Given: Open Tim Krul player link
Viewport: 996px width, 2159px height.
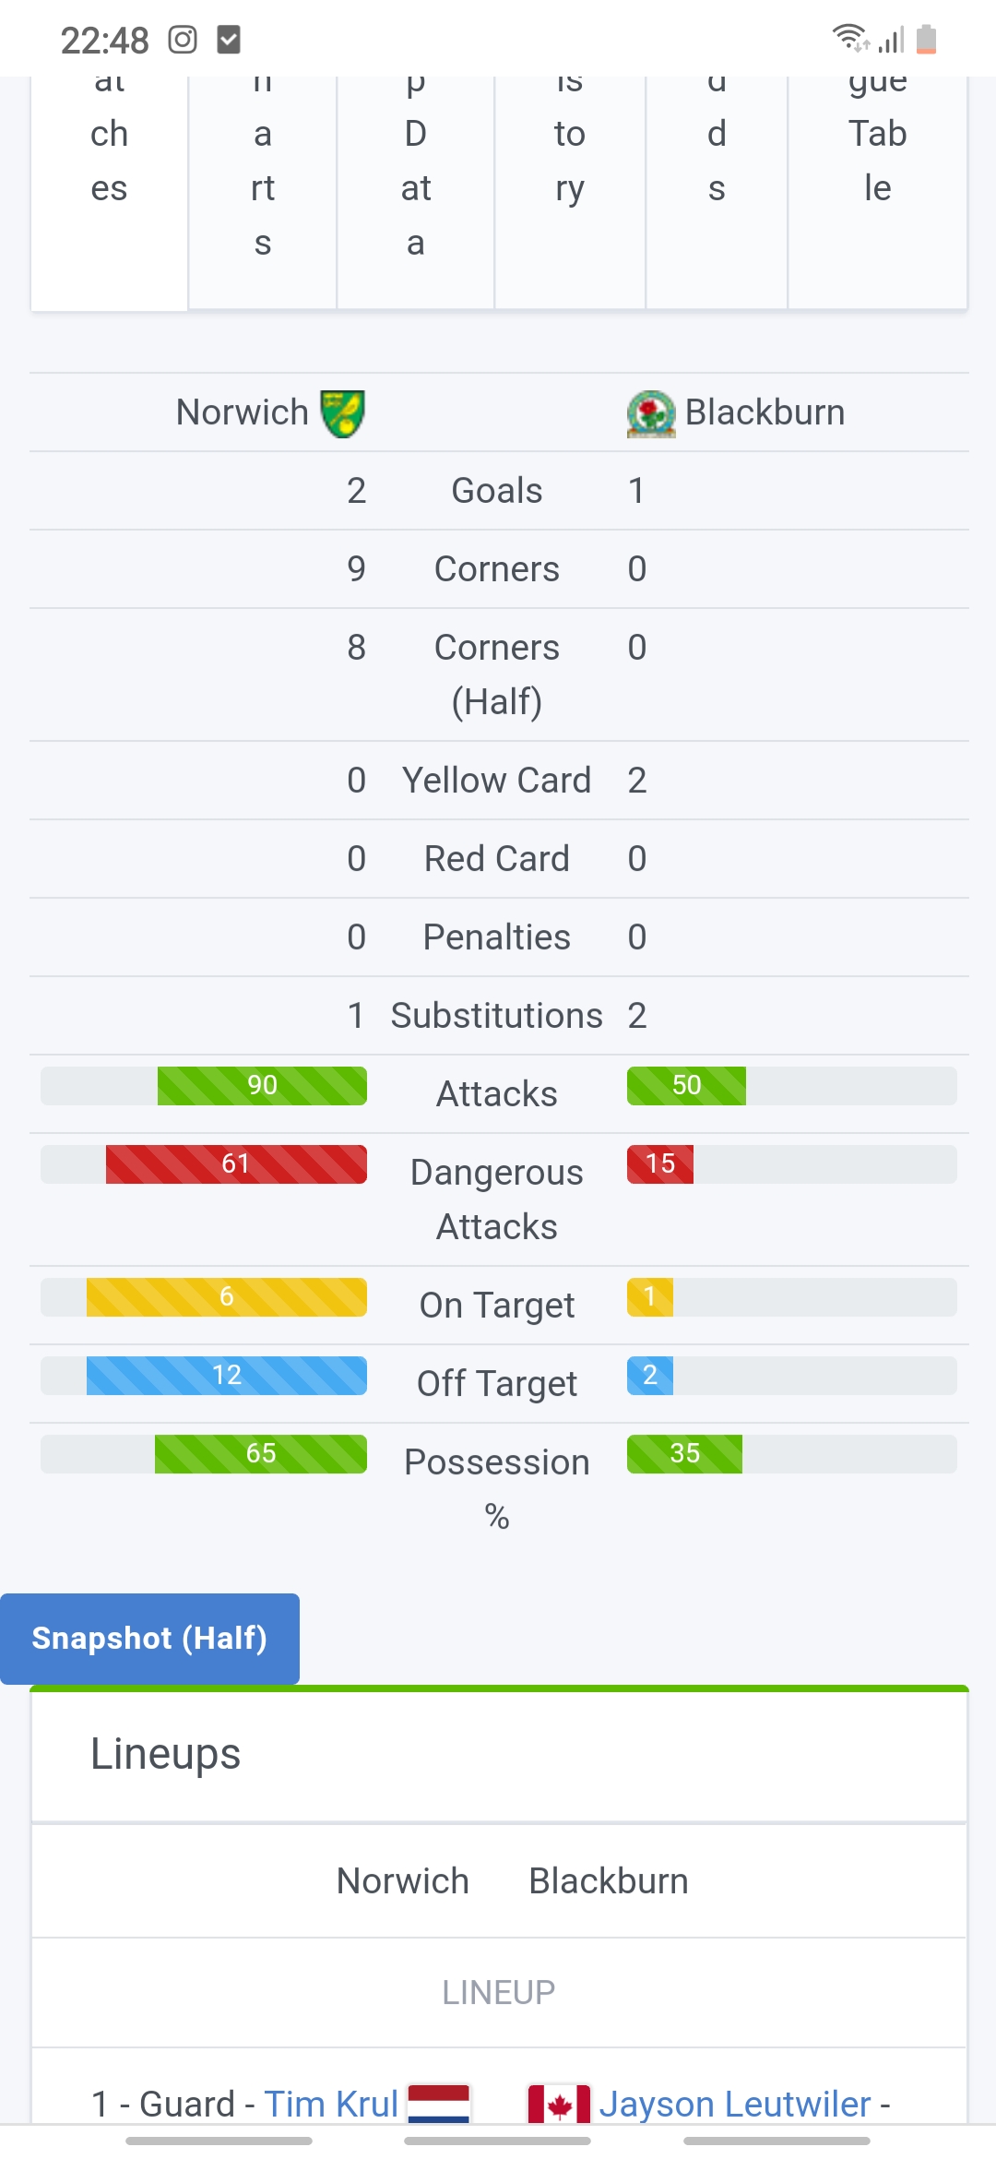Looking at the screenshot, I should [x=331, y=2105].
